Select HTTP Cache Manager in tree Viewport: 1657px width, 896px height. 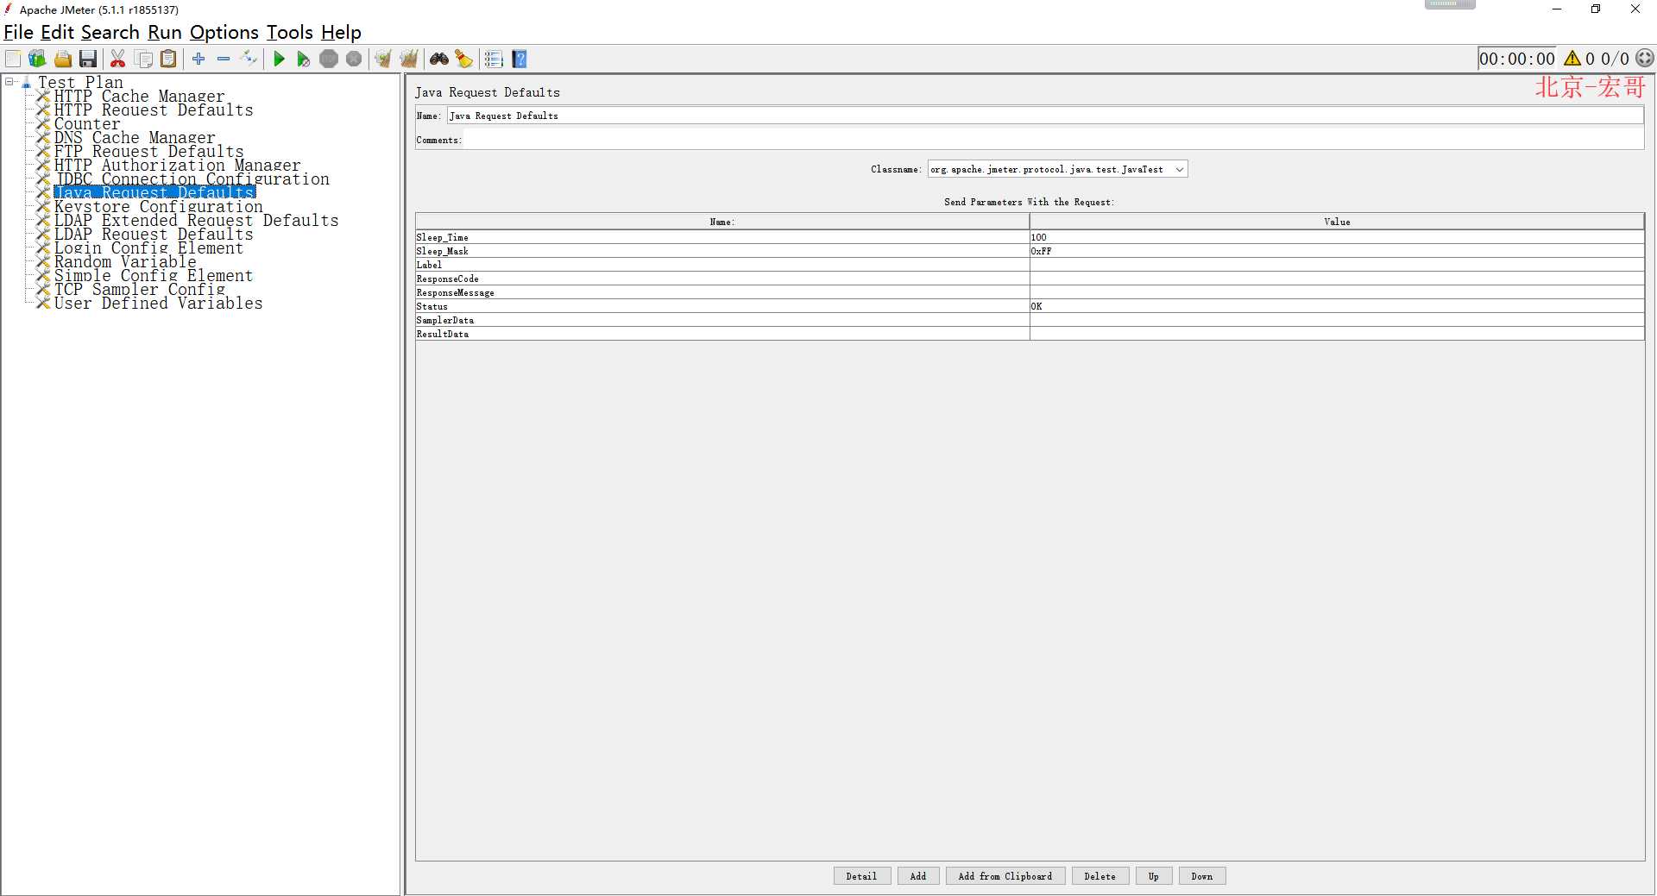click(139, 97)
